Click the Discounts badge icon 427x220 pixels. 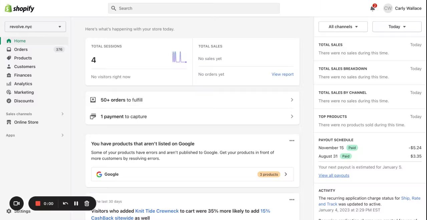[x=9, y=101]
